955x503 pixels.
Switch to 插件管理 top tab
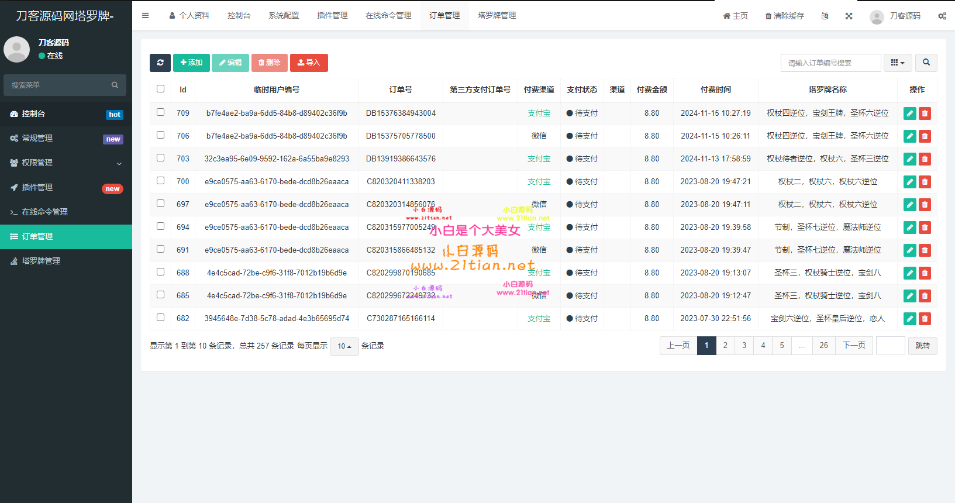pyautogui.click(x=332, y=15)
